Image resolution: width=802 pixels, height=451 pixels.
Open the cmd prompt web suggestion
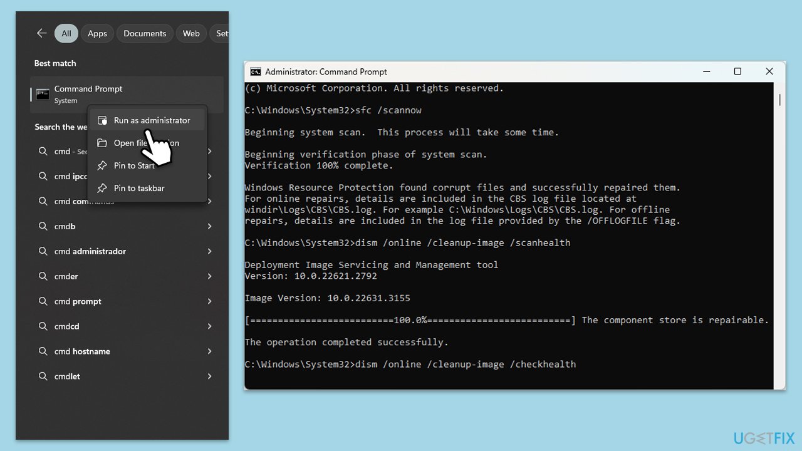pyautogui.click(x=127, y=301)
